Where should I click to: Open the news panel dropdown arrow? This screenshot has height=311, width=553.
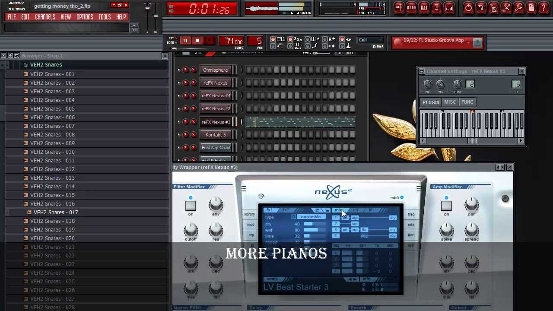468,42
